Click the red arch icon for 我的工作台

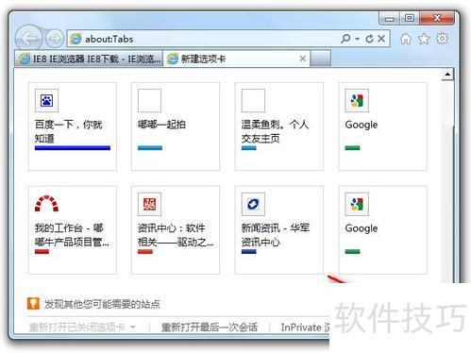tap(46, 204)
